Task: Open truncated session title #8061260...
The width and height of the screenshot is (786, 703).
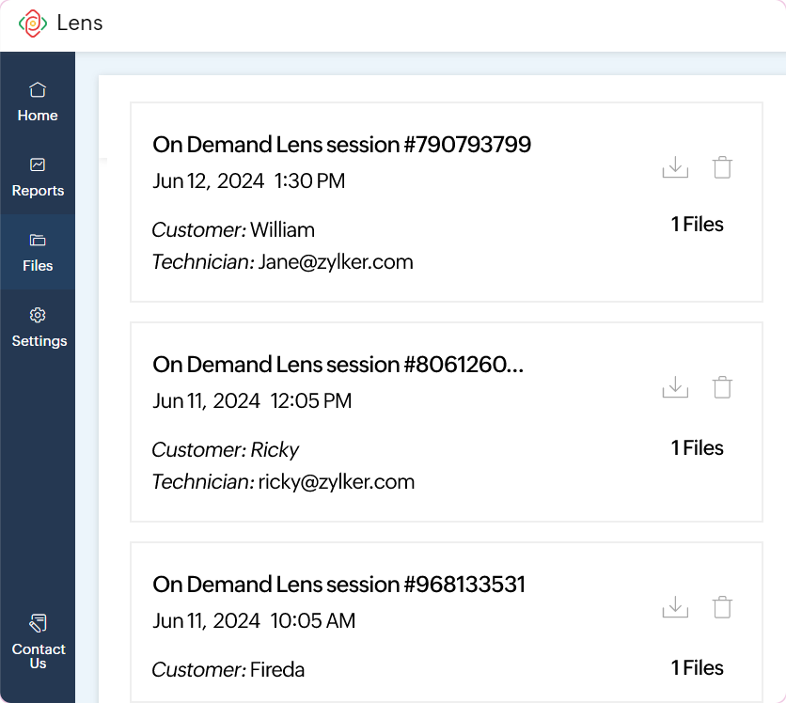Action: (x=338, y=365)
